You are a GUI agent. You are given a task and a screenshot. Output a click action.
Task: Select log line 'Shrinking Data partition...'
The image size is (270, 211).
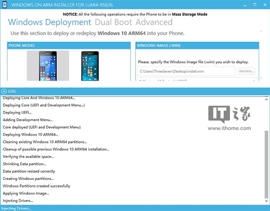[24, 164]
